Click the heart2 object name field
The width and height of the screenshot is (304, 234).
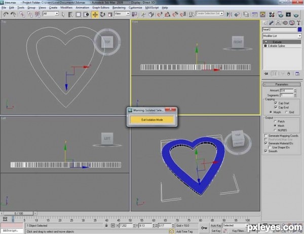(x=280, y=29)
